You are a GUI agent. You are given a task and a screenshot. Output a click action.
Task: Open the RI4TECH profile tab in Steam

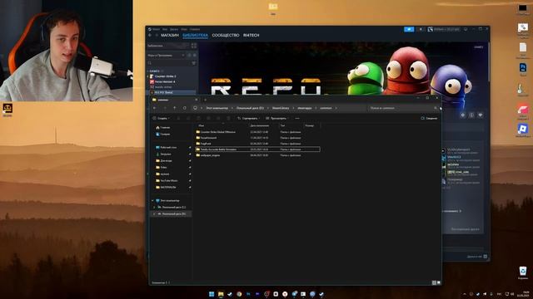pos(252,35)
